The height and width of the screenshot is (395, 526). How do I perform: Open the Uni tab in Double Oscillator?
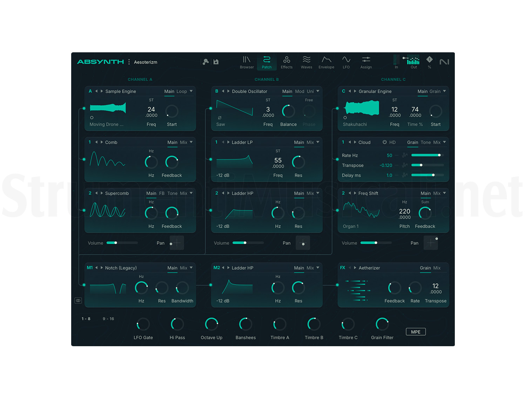(310, 91)
